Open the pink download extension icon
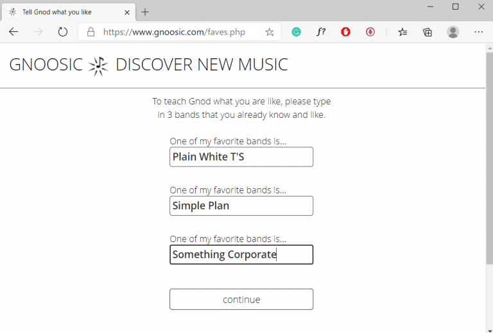The height and width of the screenshot is (333, 493). (x=370, y=31)
